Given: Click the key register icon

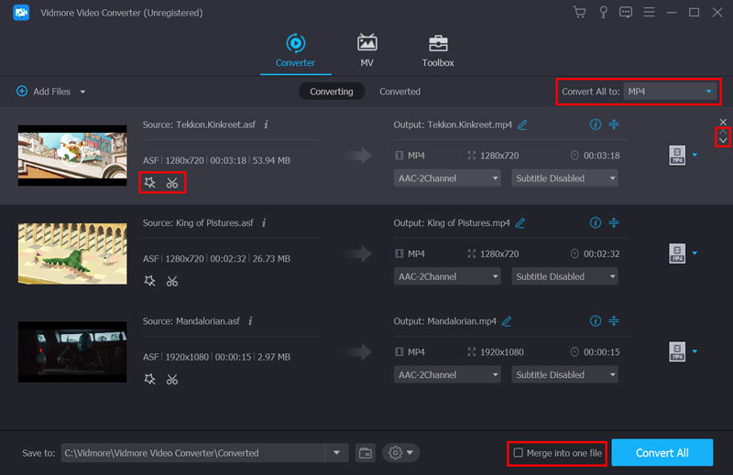Looking at the screenshot, I should pyautogui.click(x=603, y=13).
